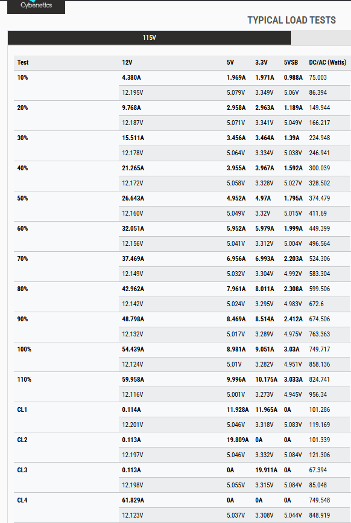This screenshot has height=523, width=351.
Task: Click the CL1 test row label
Action: 22,409
